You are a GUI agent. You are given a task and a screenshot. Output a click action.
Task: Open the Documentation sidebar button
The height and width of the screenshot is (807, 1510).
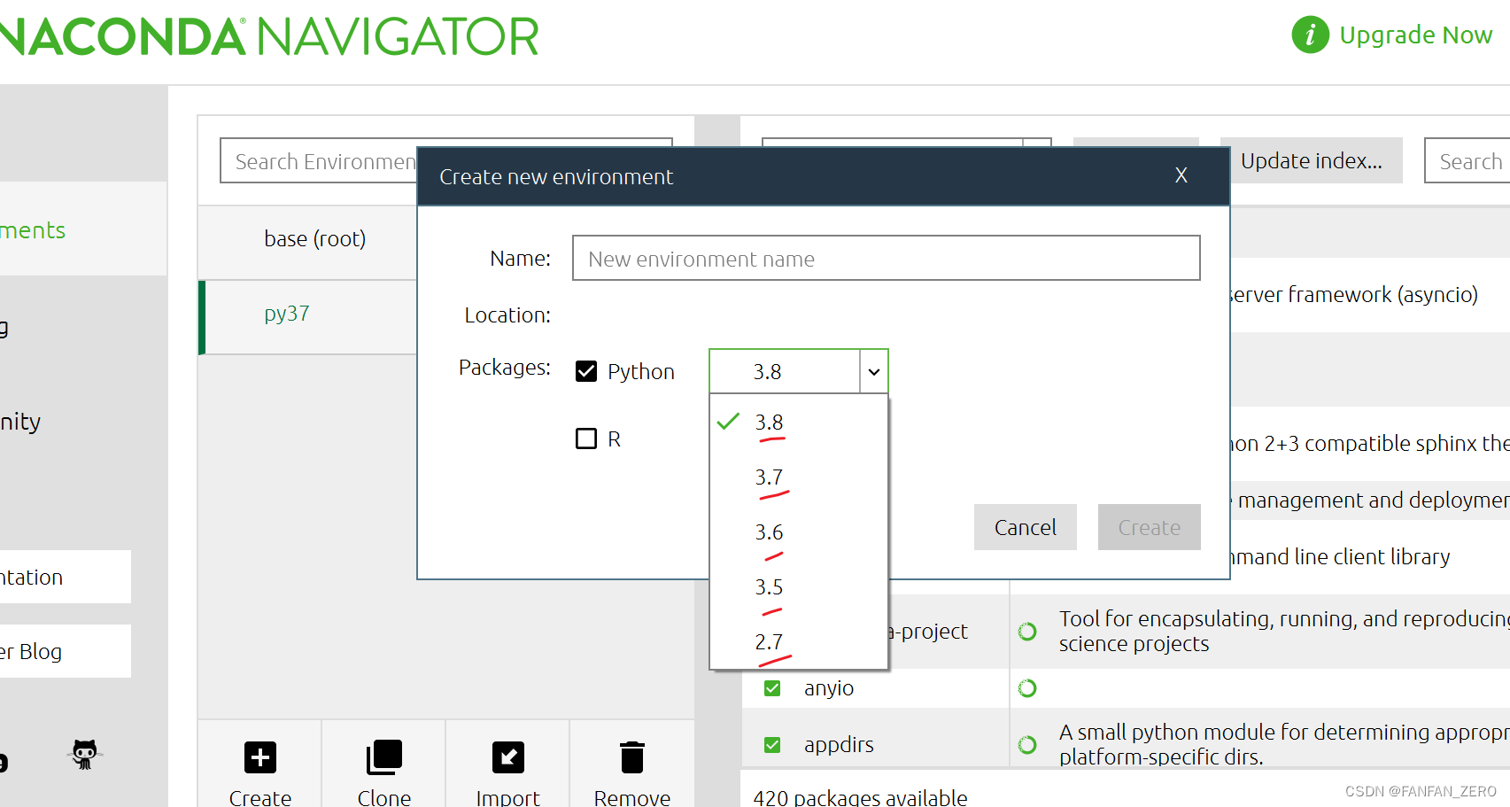click(x=66, y=577)
